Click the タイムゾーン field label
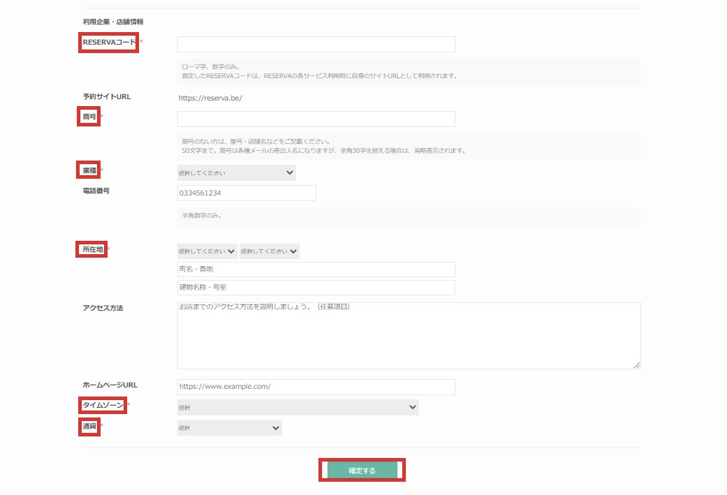The width and height of the screenshot is (727, 495). (x=103, y=405)
